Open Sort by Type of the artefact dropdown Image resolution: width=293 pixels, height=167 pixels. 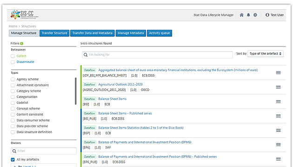point(266,54)
